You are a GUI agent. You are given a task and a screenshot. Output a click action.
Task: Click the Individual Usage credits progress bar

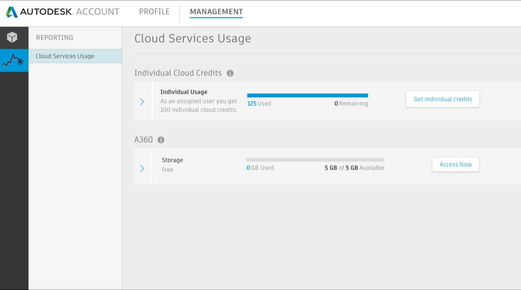307,96
